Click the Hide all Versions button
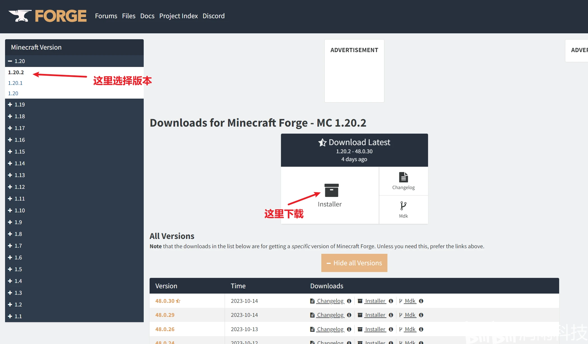Image resolution: width=588 pixels, height=344 pixels. [x=354, y=263]
